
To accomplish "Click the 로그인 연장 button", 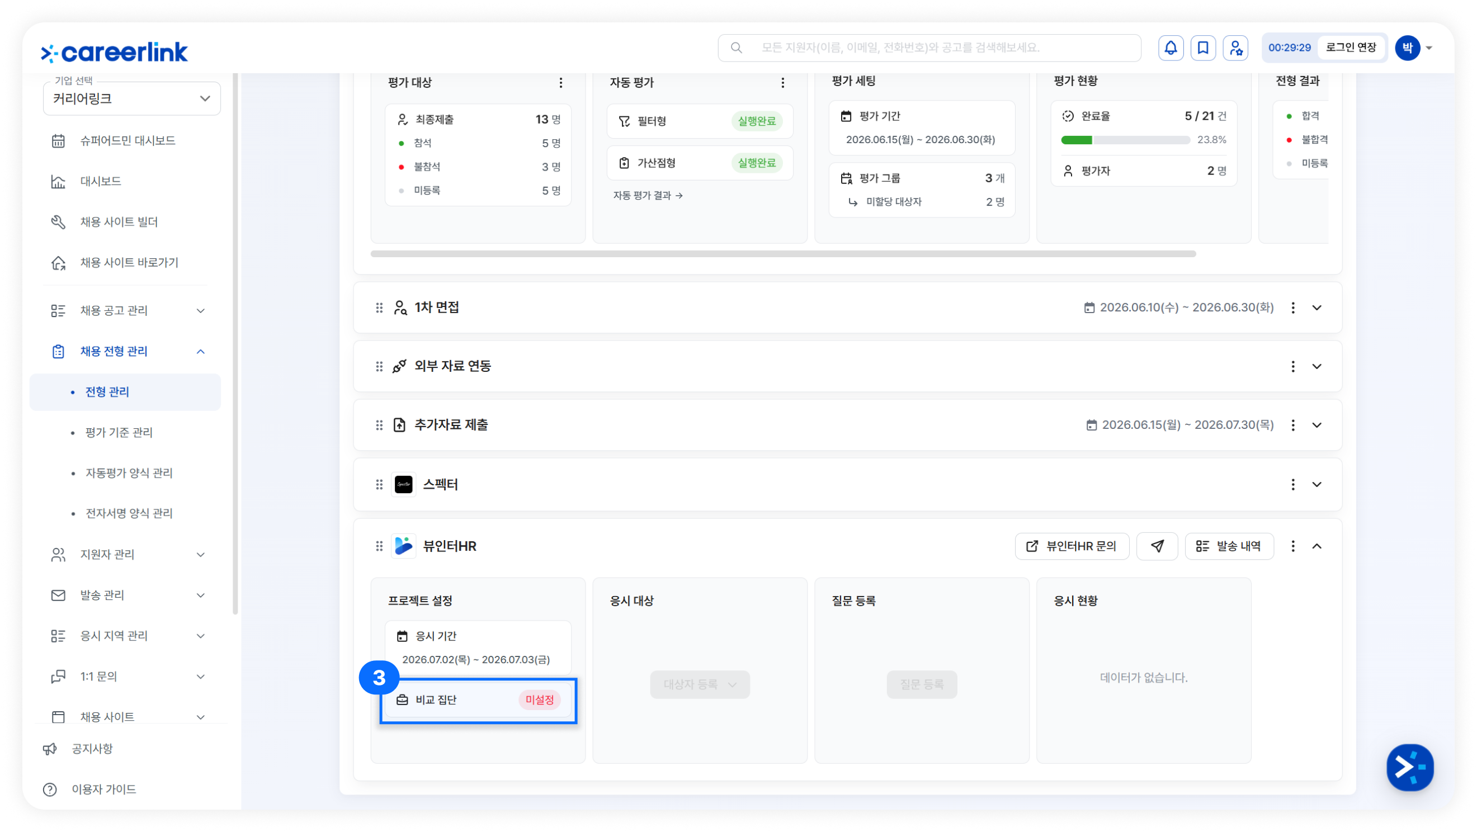I will pos(1351,48).
